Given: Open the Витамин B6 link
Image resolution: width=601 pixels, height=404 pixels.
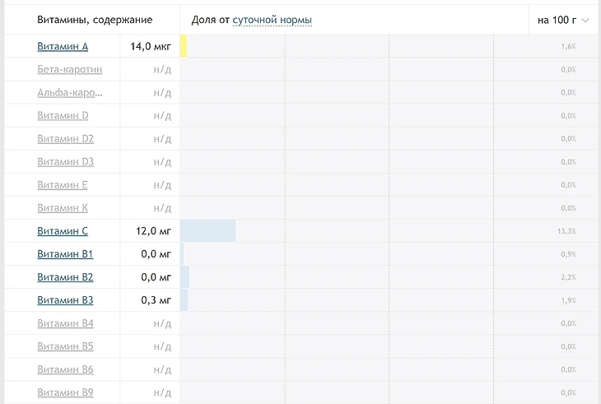Looking at the screenshot, I should coord(65,369).
